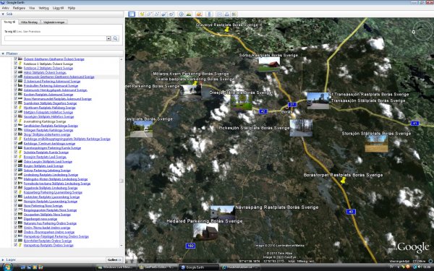Click the Skalle badplats yellow pin
This screenshot has width=434, height=271.
[x=195, y=83]
